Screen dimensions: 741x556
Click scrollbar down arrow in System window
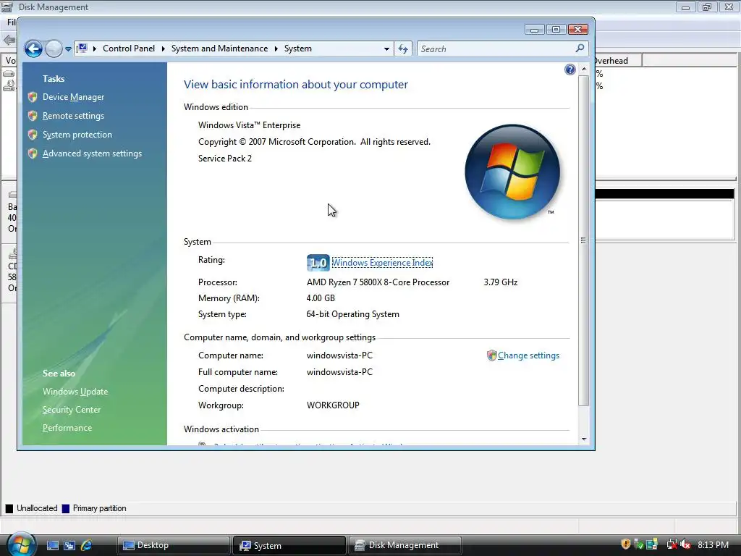coord(584,439)
